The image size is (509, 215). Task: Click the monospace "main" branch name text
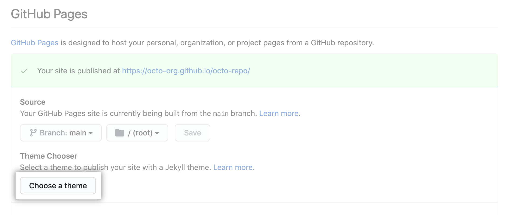pos(221,114)
